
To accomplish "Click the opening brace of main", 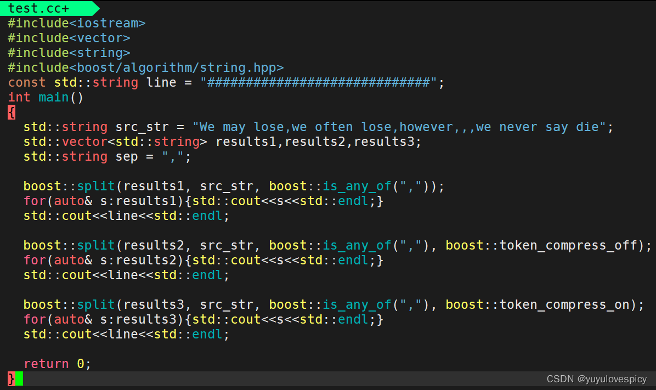I will click(11, 112).
